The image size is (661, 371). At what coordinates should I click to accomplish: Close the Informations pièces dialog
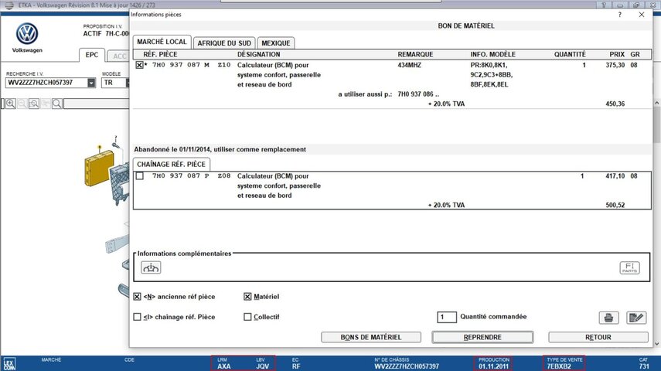[642, 15]
